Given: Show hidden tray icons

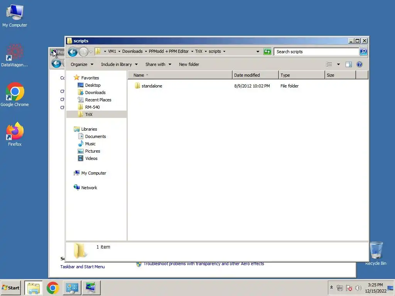Looking at the screenshot, I should click(x=331, y=288).
